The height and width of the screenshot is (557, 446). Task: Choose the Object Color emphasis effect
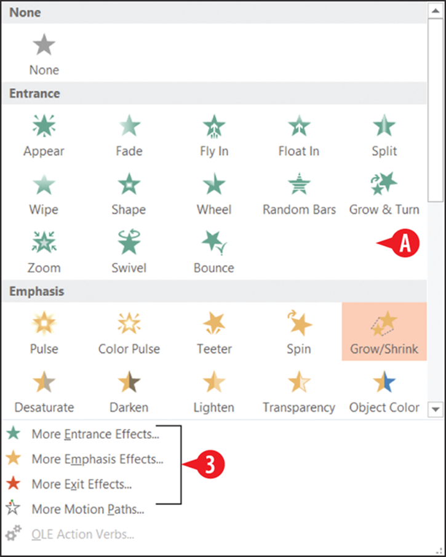[384, 391]
